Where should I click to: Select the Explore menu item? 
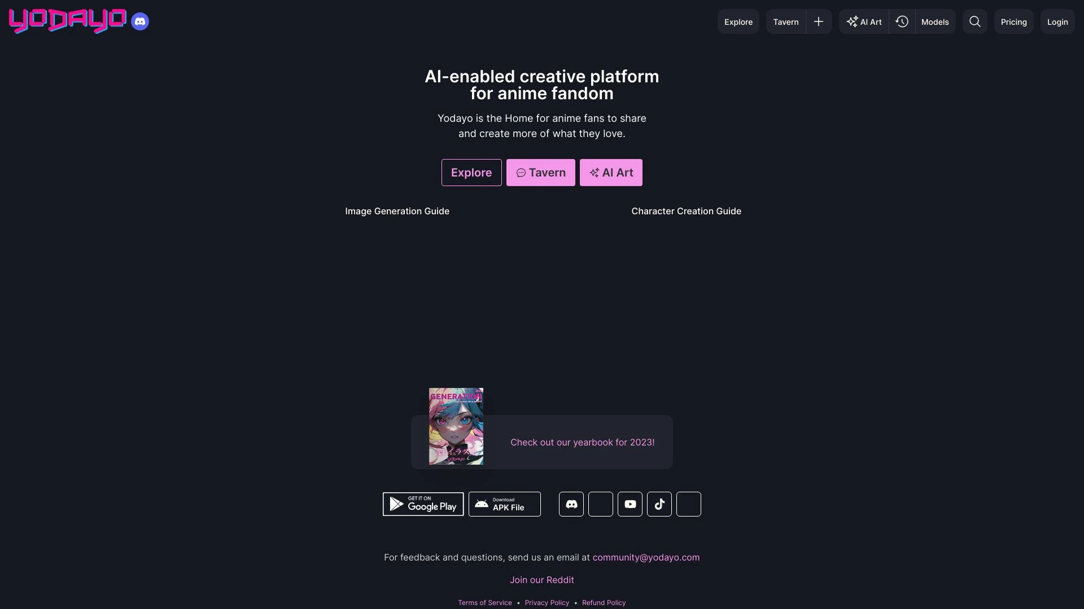point(738,21)
